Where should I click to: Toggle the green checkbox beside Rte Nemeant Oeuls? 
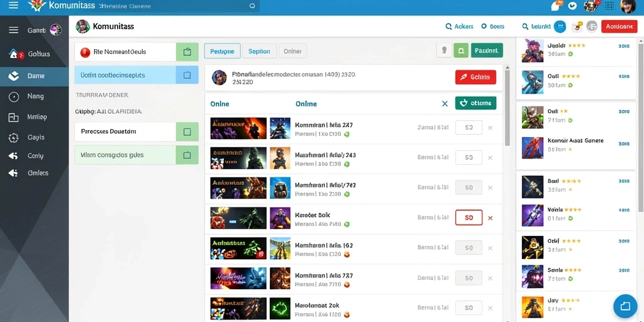click(x=187, y=52)
